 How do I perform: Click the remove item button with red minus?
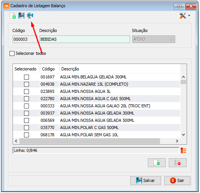pyautogui.click(x=178, y=163)
